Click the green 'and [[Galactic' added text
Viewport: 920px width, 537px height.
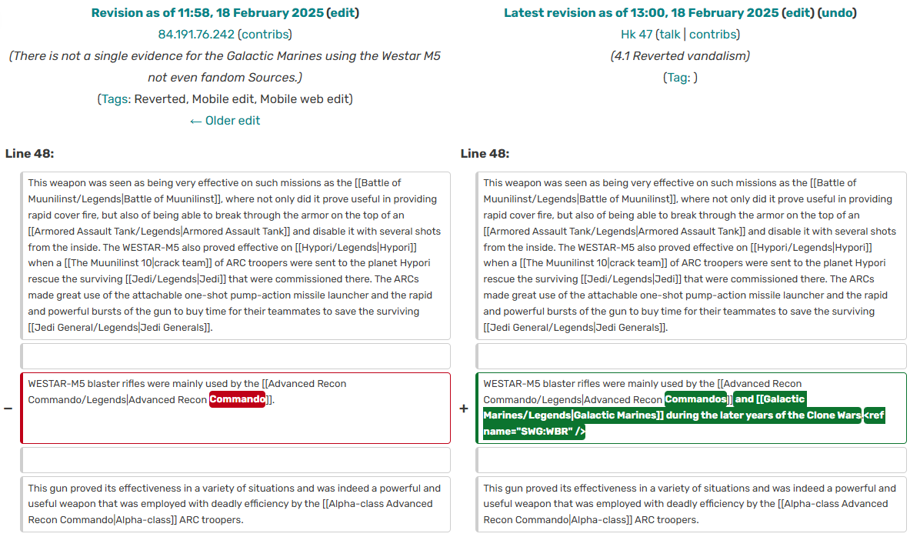(x=770, y=399)
